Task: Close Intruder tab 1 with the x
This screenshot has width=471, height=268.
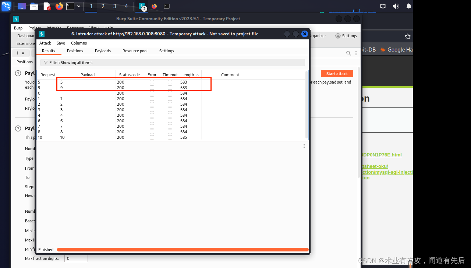Action: click(x=23, y=53)
